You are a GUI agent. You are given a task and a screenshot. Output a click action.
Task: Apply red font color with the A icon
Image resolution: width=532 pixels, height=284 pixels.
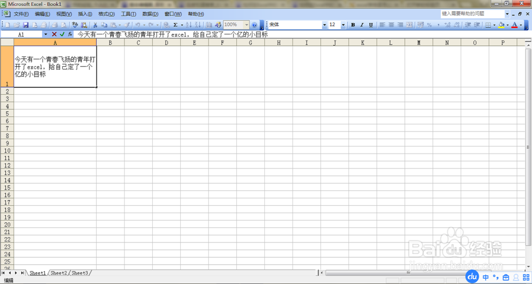point(514,25)
